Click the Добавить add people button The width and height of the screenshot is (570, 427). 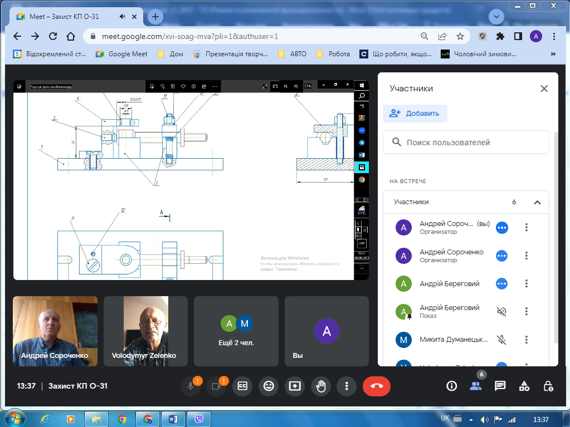[415, 114]
